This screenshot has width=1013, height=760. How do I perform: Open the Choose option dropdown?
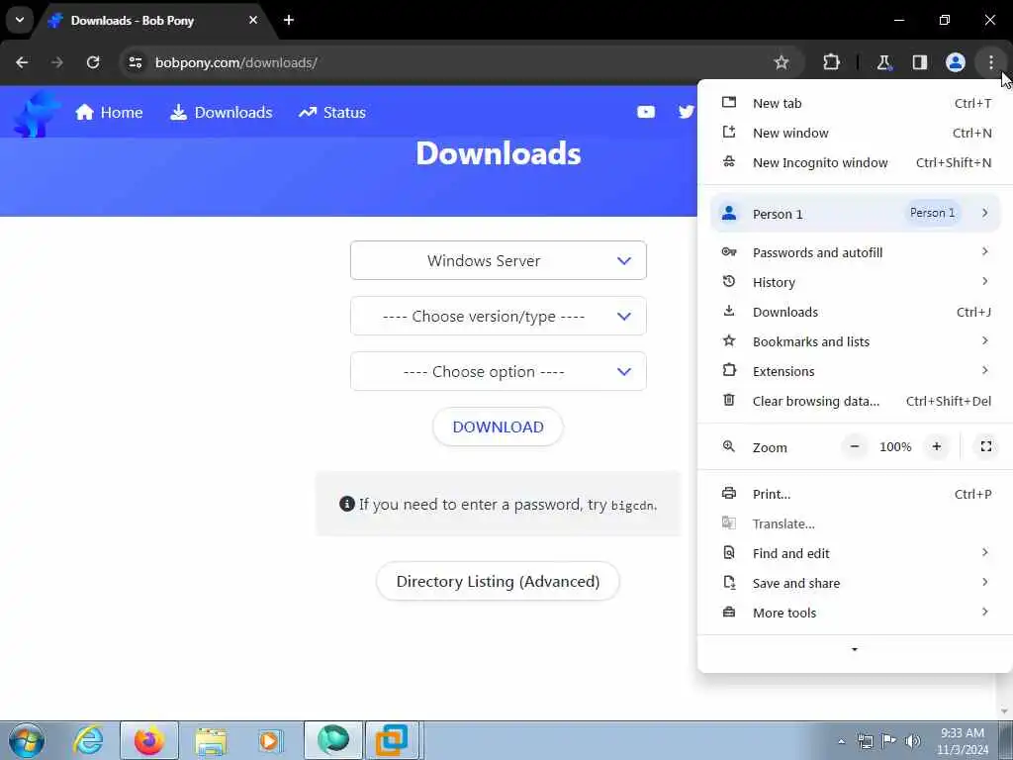pos(499,372)
